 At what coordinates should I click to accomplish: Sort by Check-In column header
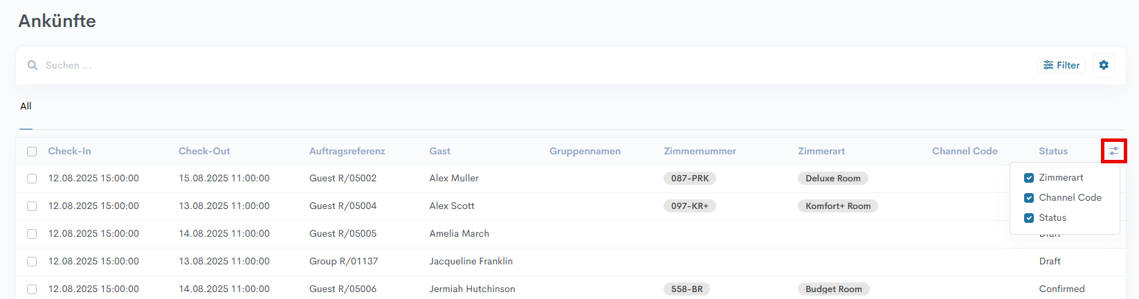tap(69, 151)
